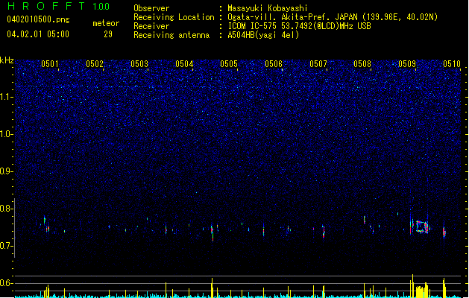This screenshot has width=469, height=298.
Task: Select the filename 0402010500.png
Action: point(38,19)
